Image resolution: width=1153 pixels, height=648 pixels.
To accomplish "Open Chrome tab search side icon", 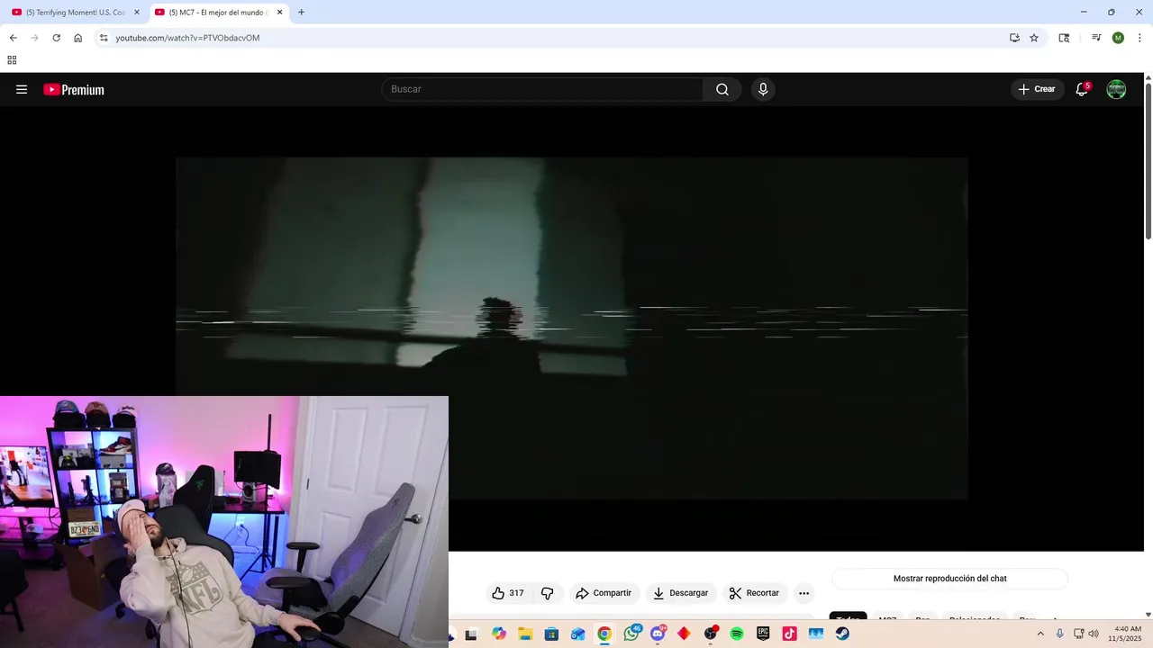I will click(1064, 38).
